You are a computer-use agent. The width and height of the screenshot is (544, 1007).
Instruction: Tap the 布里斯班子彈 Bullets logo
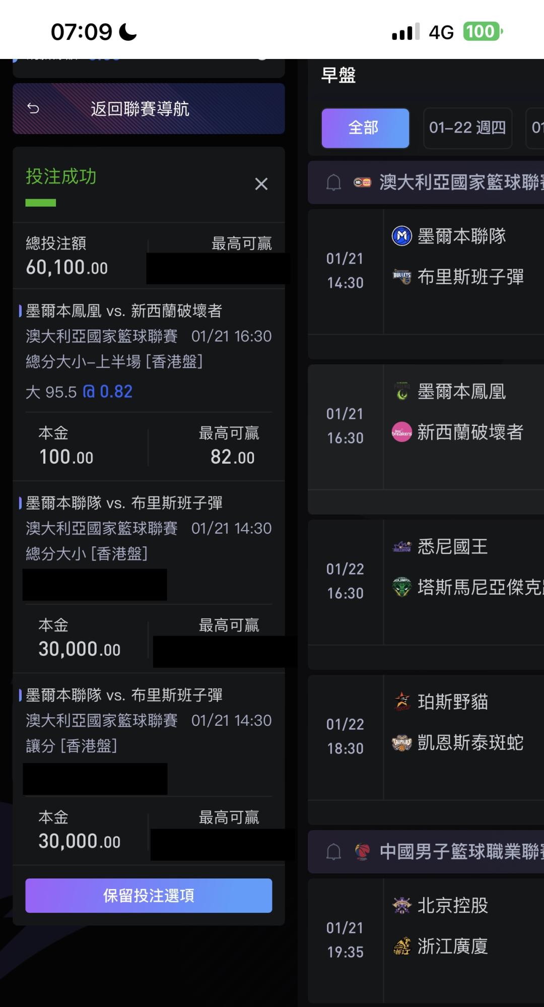(x=401, y=276)
